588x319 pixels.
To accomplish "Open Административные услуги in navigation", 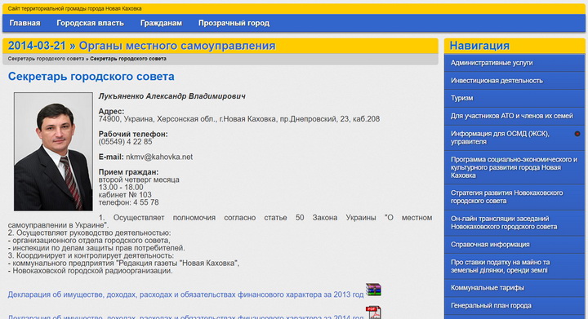I will pos(514,63).
